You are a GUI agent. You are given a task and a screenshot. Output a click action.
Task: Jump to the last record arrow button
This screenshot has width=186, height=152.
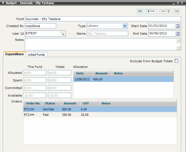pyautogui.click(x=177, y=11)
